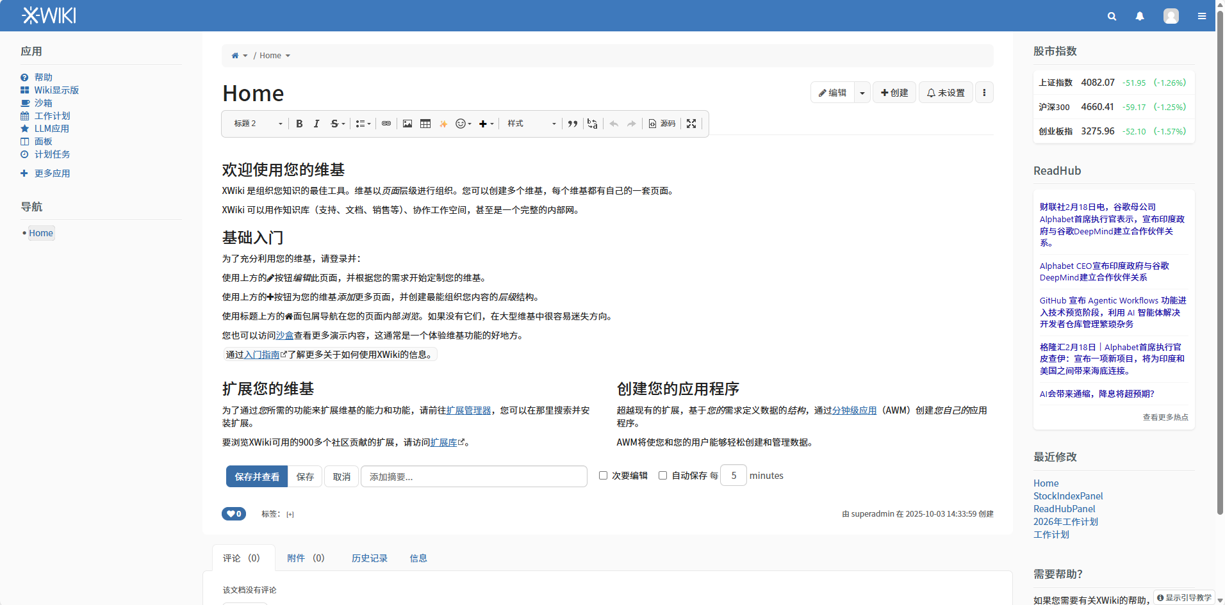Apply italic formatting
This screenshot has height=605, width=1225.
pos(317,124)
